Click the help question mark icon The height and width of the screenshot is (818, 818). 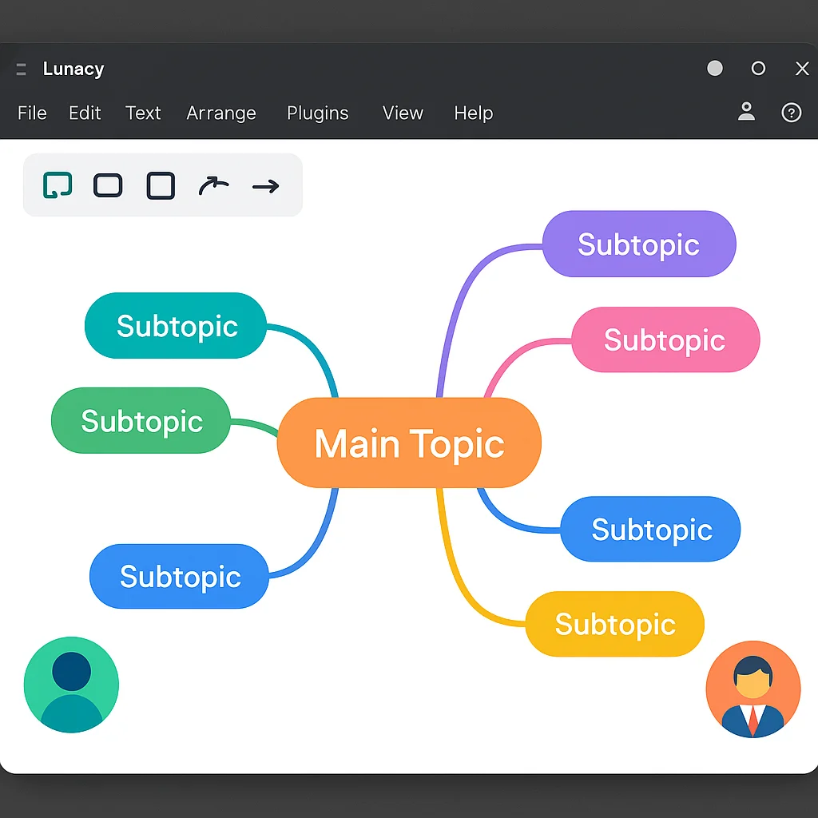coord(791,112)
